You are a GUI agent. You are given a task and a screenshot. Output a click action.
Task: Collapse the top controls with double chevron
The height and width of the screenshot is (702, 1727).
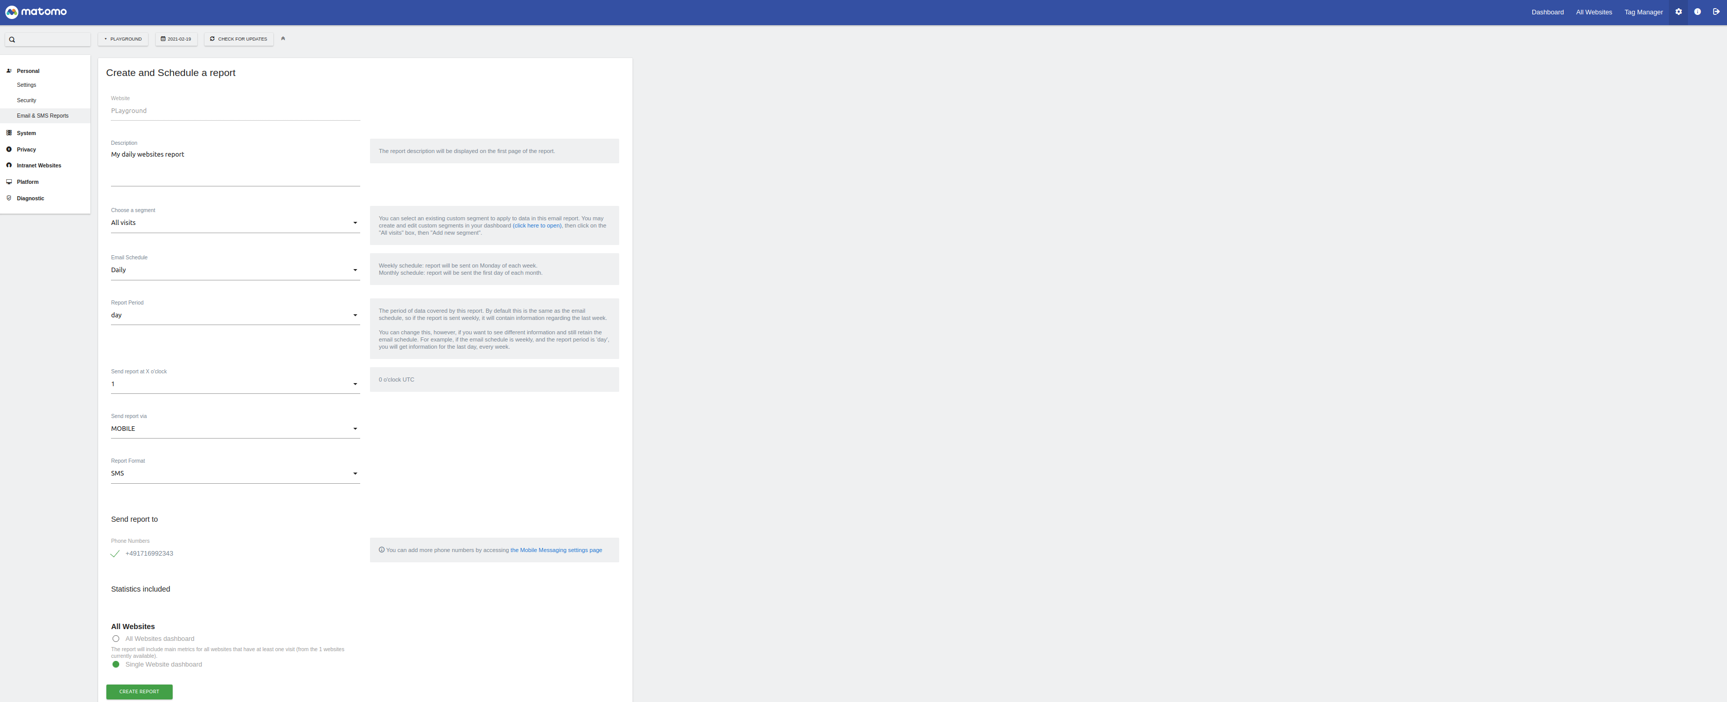click(283, 39)
